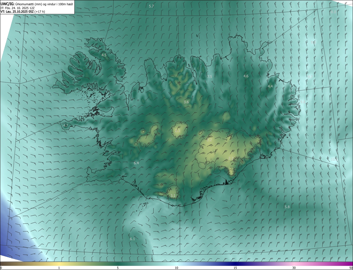The image size is (353, 270).
Task: Pick the bright magenta end of the colorbar
Action: (347, 264)
